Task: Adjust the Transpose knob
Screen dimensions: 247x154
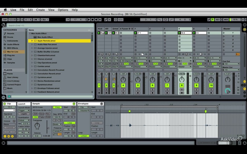Action: [x=37, y=125]
